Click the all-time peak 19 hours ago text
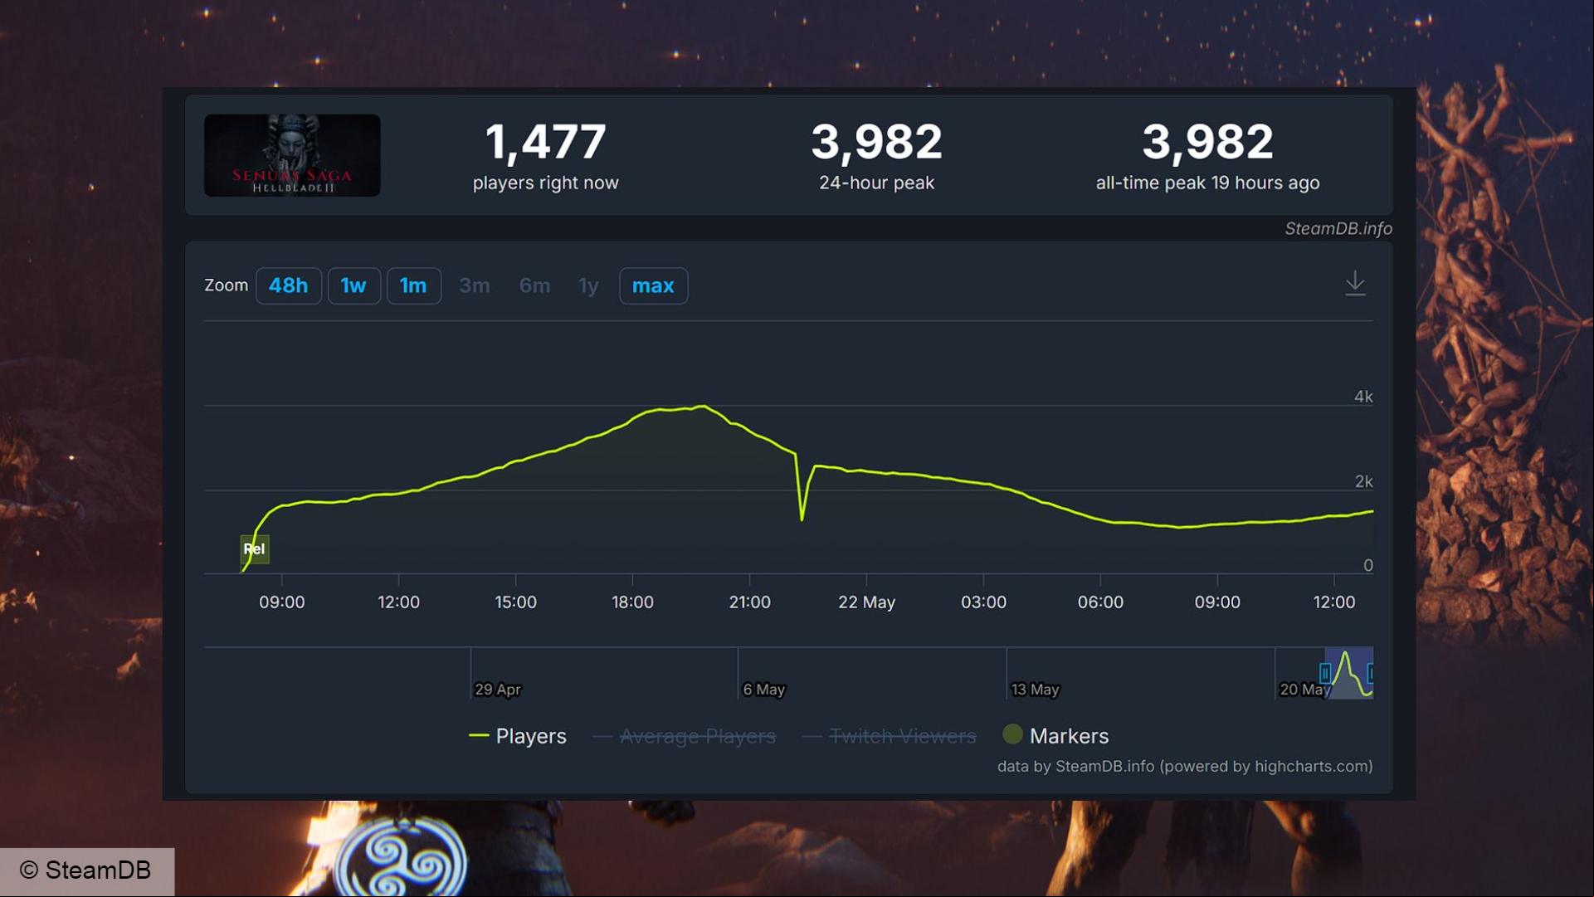Image resolution: width=1594 pixels, height=897 pixels. pyautogui.click(x=1207, y=183)
